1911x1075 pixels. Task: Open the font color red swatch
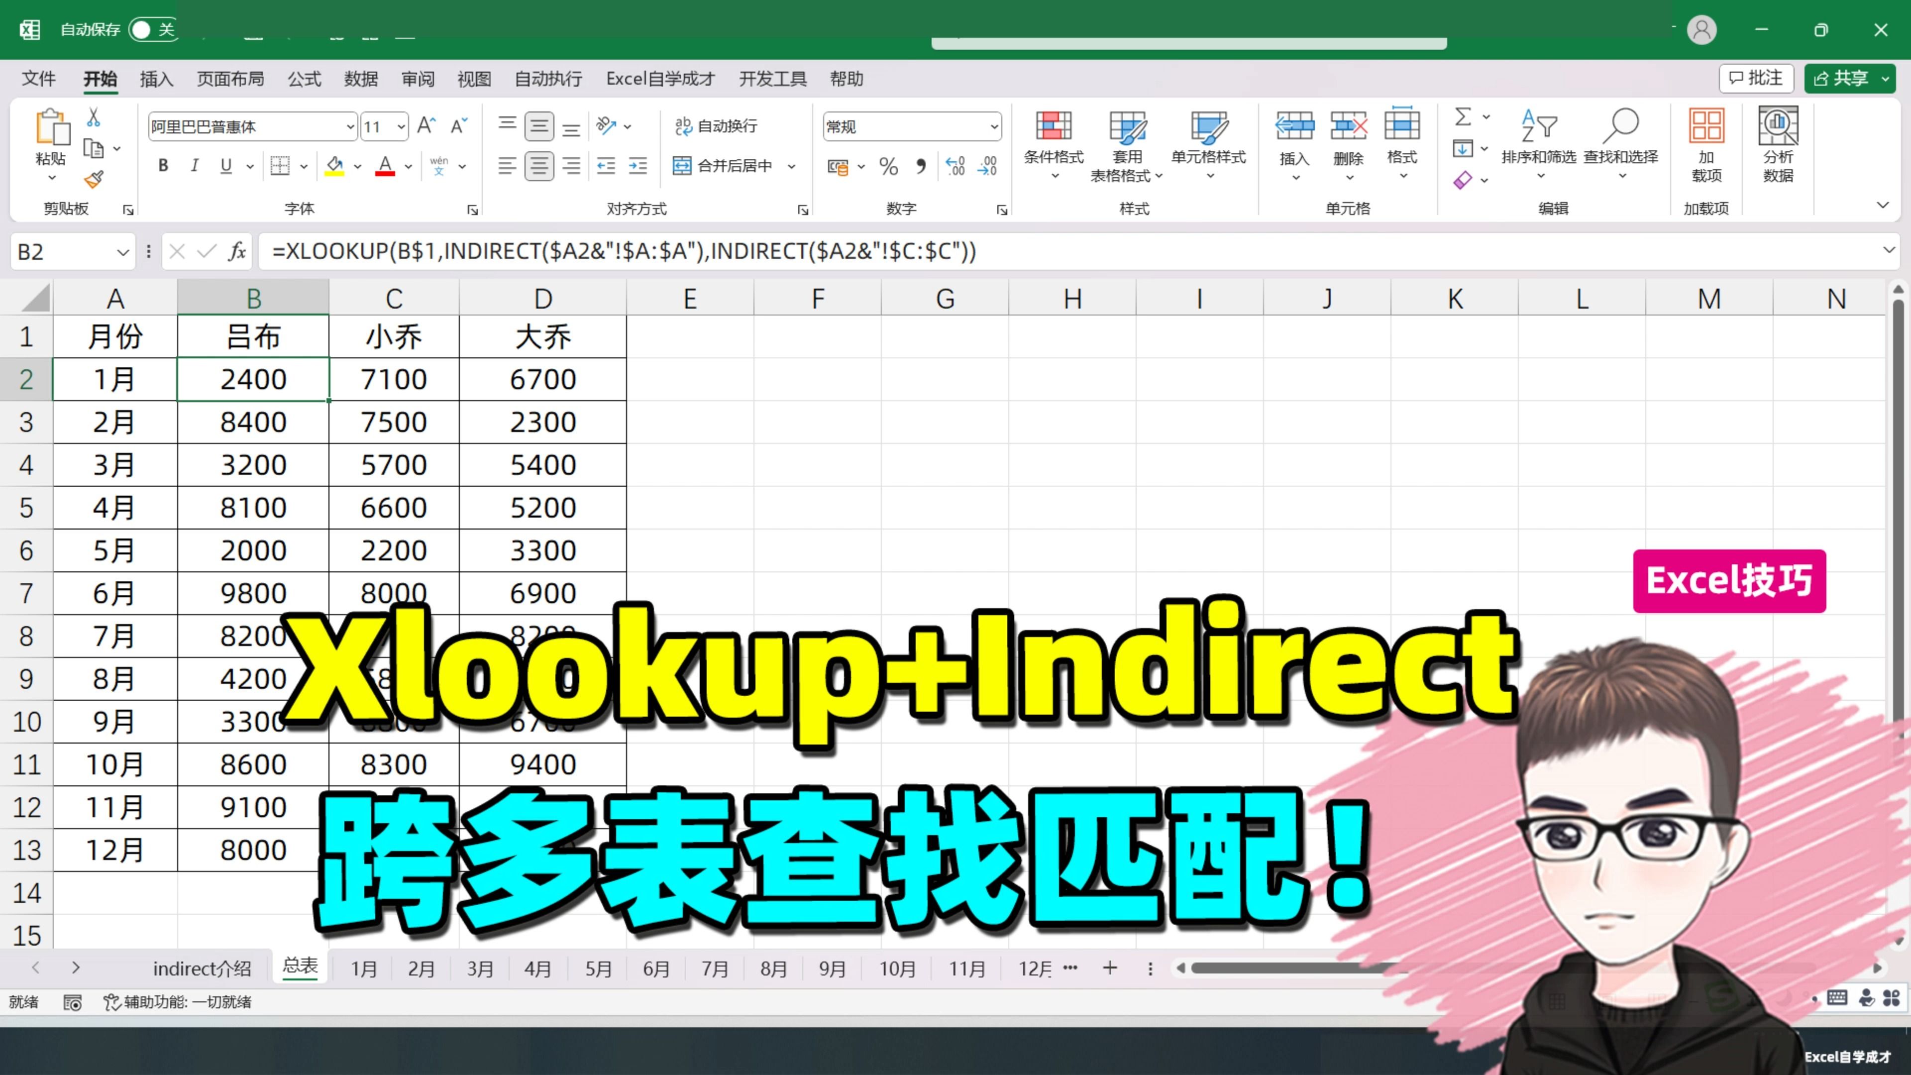point(384,165)
